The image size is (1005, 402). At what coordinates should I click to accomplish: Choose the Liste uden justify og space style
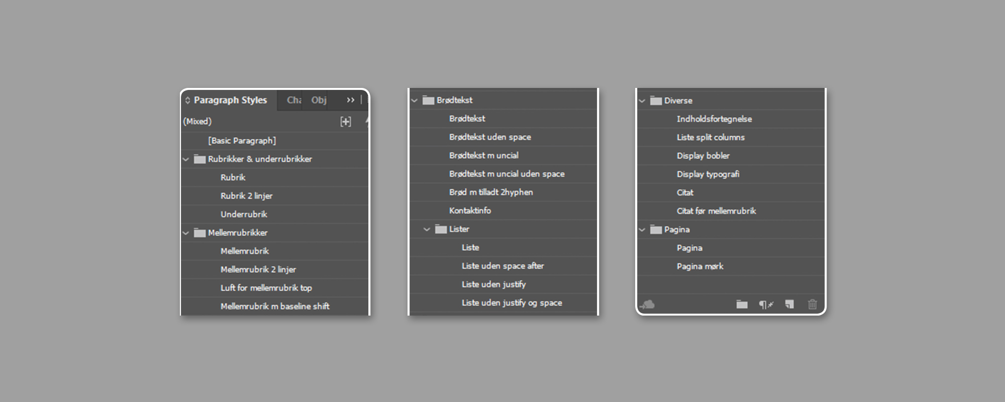(512, 303)
